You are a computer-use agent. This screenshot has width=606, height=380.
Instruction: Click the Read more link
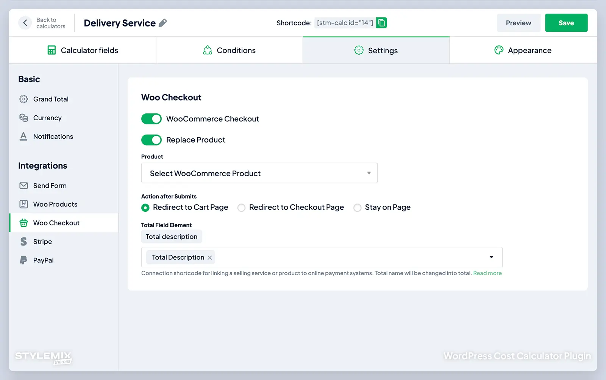tap(487, 273)
